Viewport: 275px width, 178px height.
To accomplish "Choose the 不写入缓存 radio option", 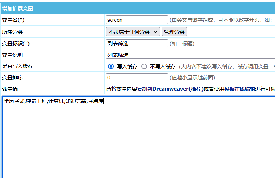I will pos(144,66).
